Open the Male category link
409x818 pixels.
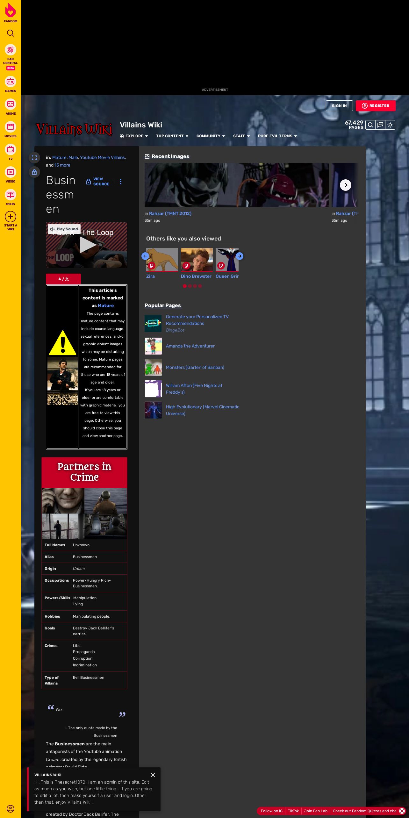(x=73, y=157)
